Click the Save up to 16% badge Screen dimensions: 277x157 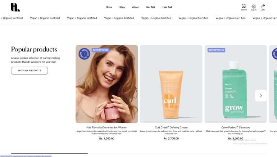click(x=216, y=50)
